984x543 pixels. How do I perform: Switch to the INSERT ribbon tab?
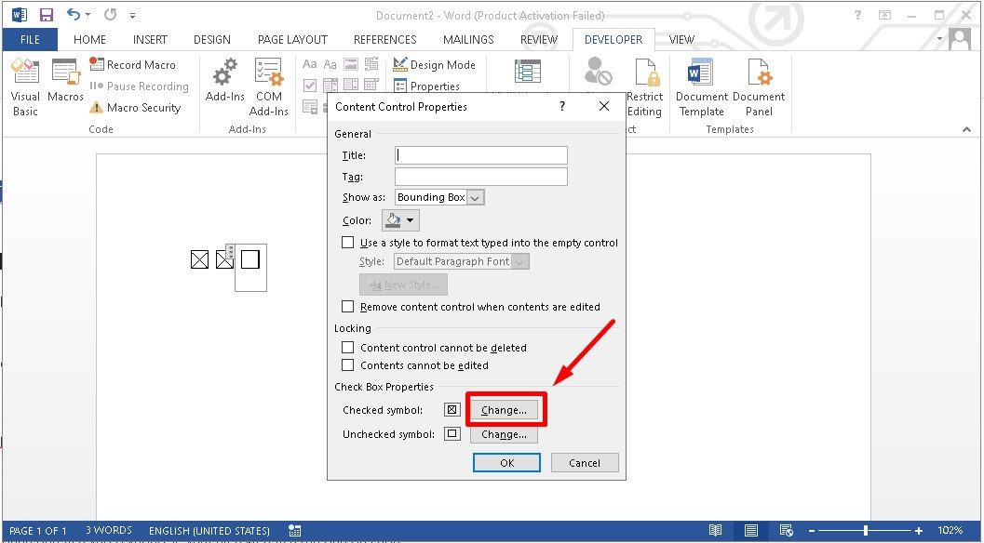point(150,40)
